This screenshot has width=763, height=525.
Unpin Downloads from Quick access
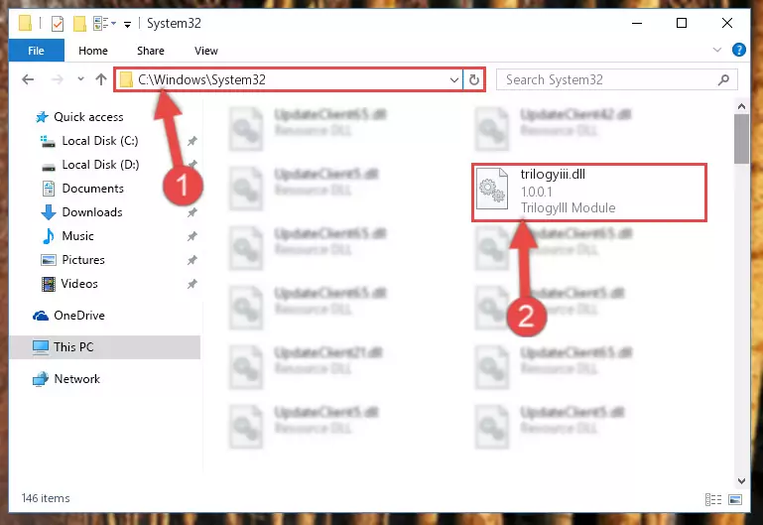(192, 212)
